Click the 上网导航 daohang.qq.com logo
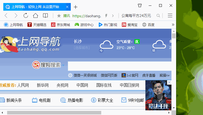 [30, 44]
